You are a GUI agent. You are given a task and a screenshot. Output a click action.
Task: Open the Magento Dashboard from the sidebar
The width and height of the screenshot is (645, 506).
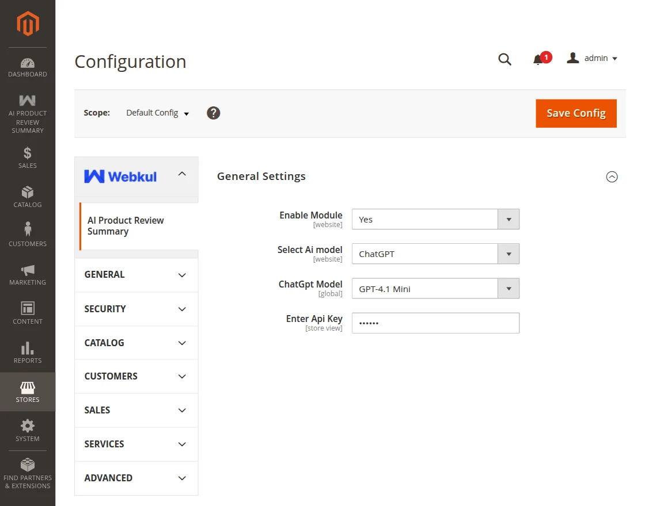pyautogui.click(x=27, y=66)
